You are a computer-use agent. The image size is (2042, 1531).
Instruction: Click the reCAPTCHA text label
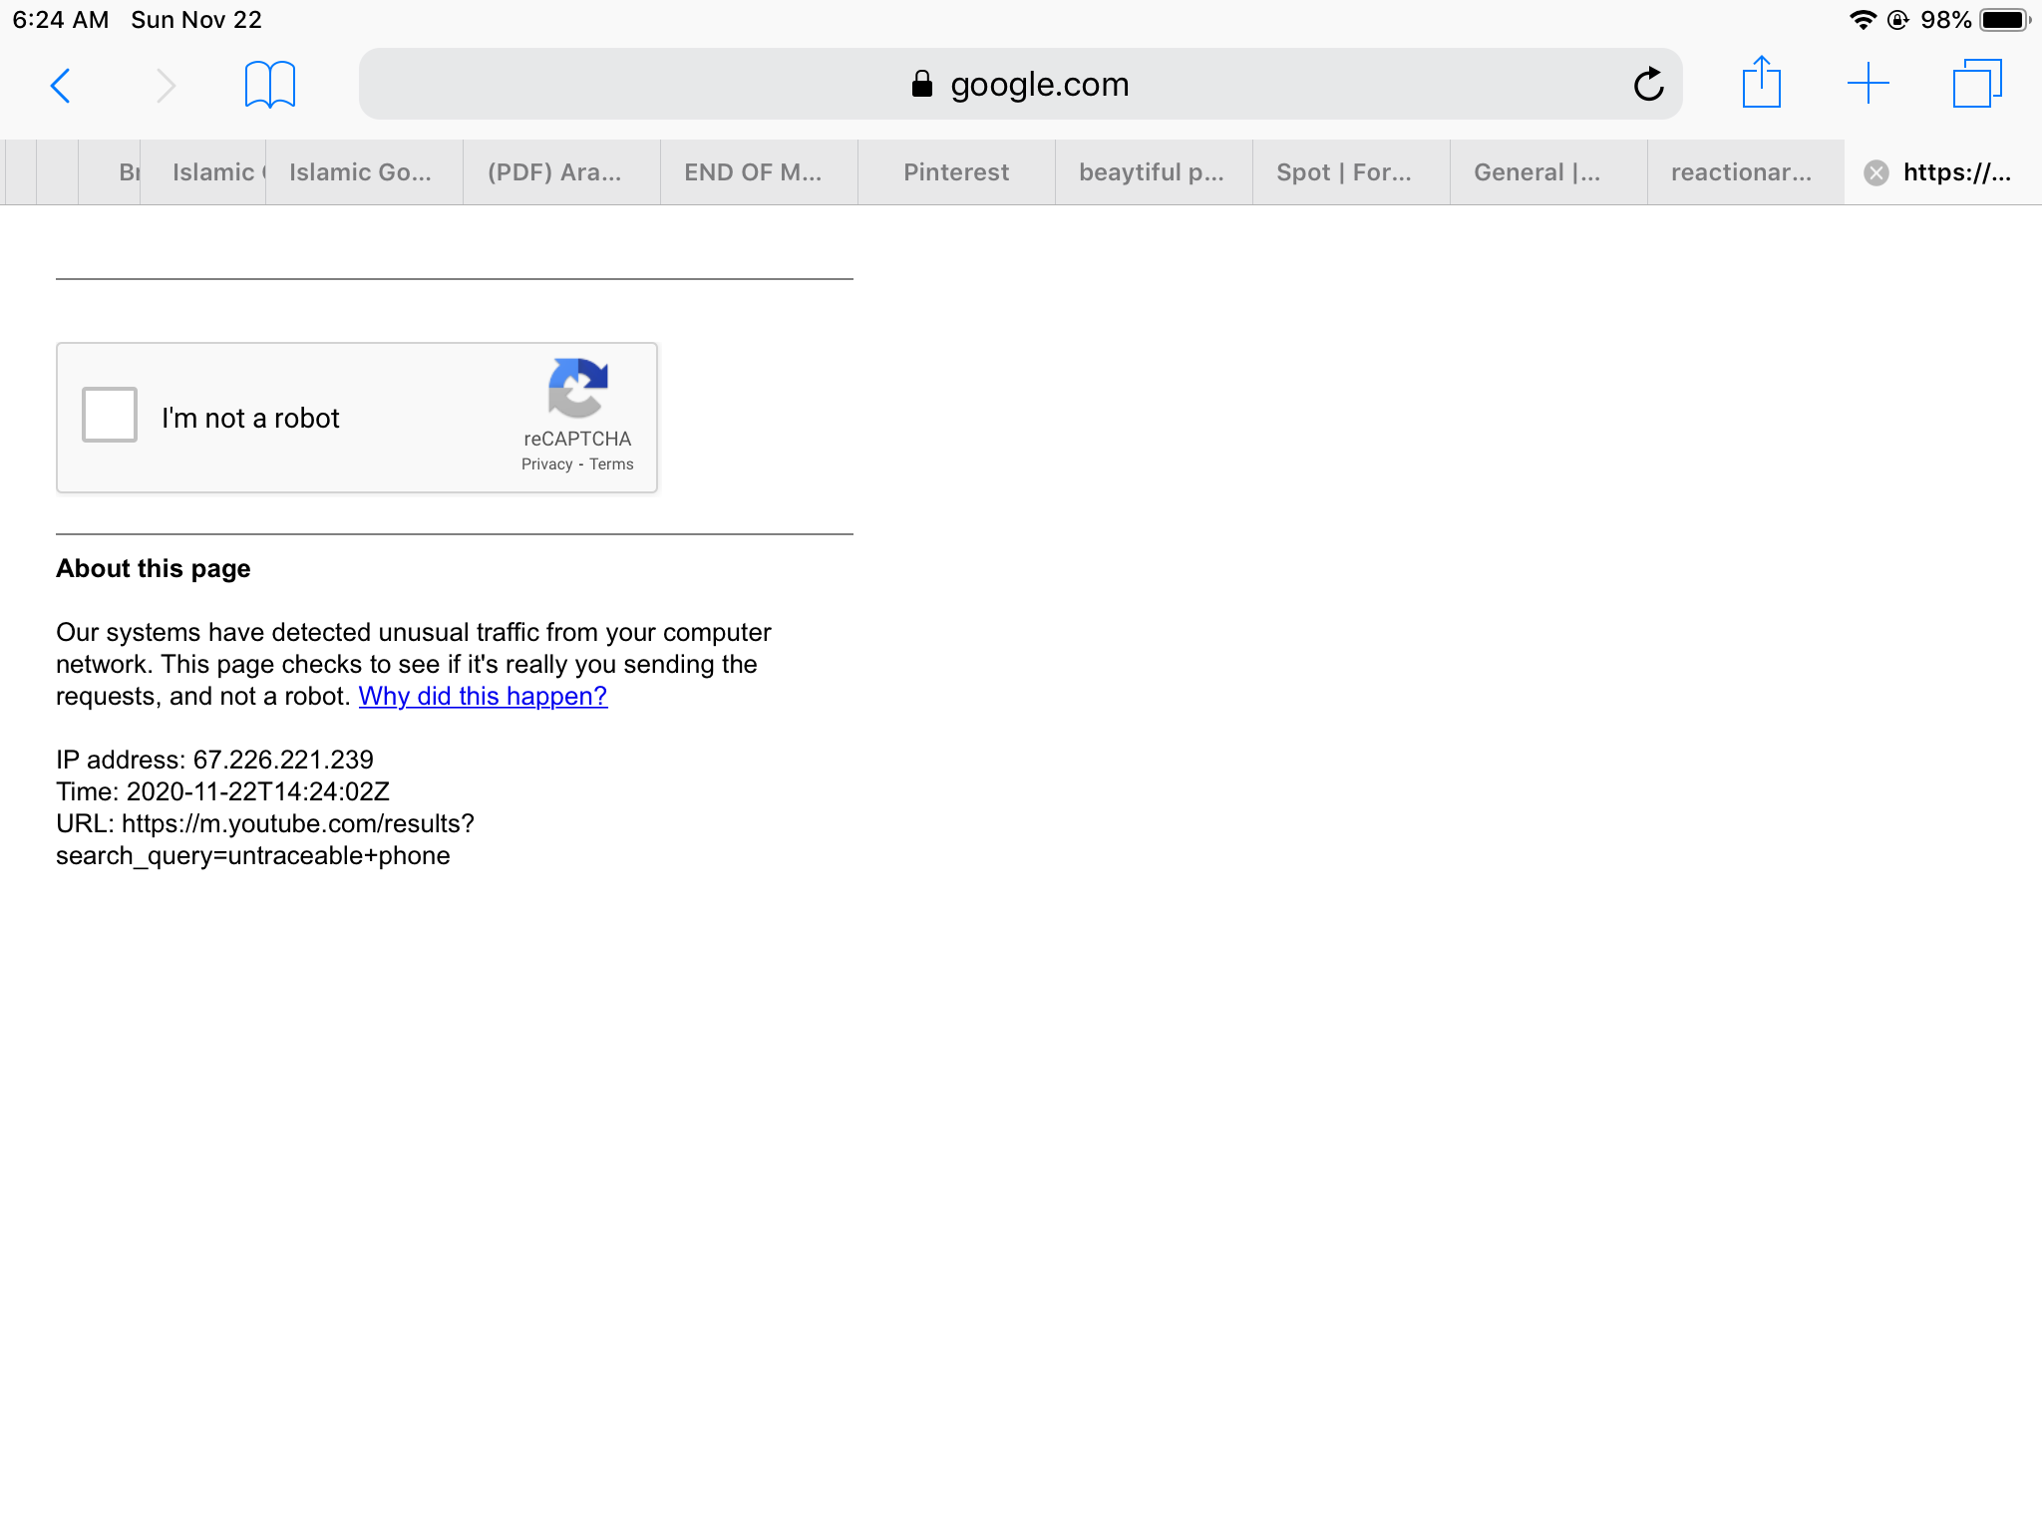point(577,439)
